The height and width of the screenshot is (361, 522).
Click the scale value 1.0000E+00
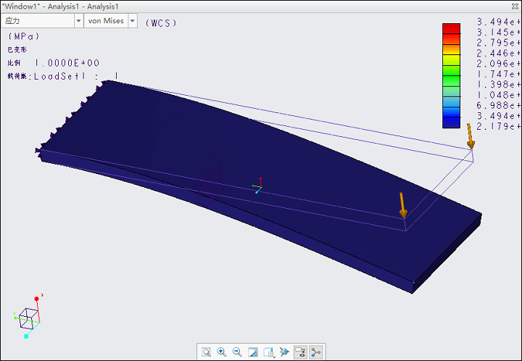pyautogui.click(x=67, y=63)
